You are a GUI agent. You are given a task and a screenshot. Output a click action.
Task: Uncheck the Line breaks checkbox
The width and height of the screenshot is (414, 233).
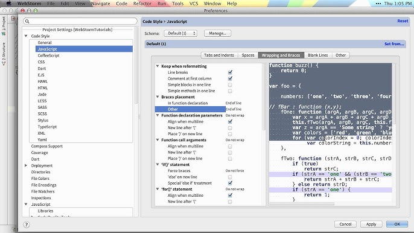tap(230, 72)
